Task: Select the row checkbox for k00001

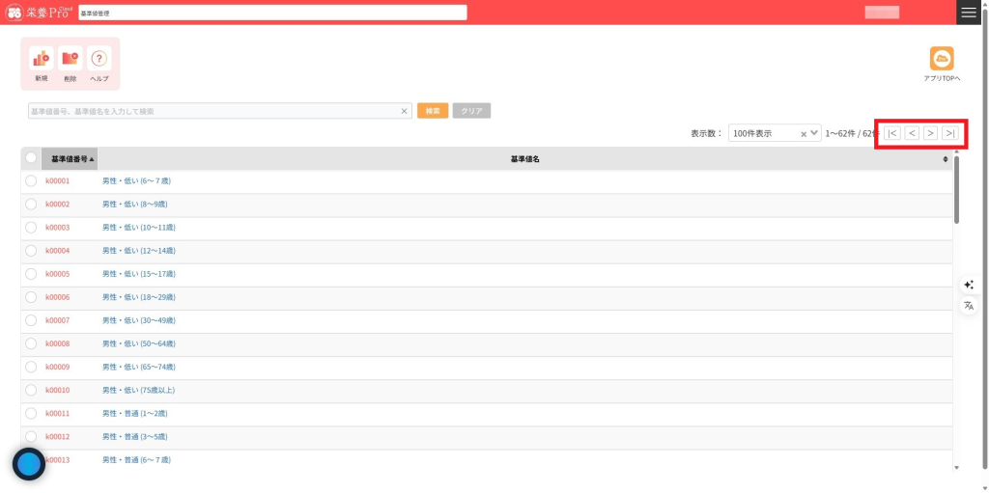Action: point(31,181)
